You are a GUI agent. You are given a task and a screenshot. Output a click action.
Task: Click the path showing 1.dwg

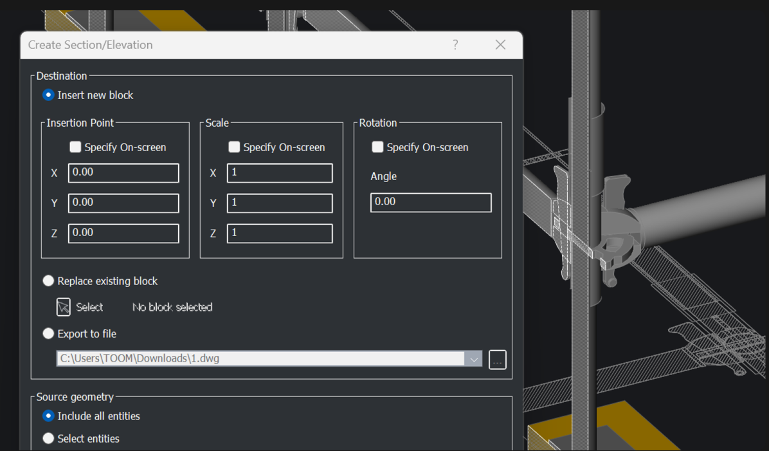point(257,358)
